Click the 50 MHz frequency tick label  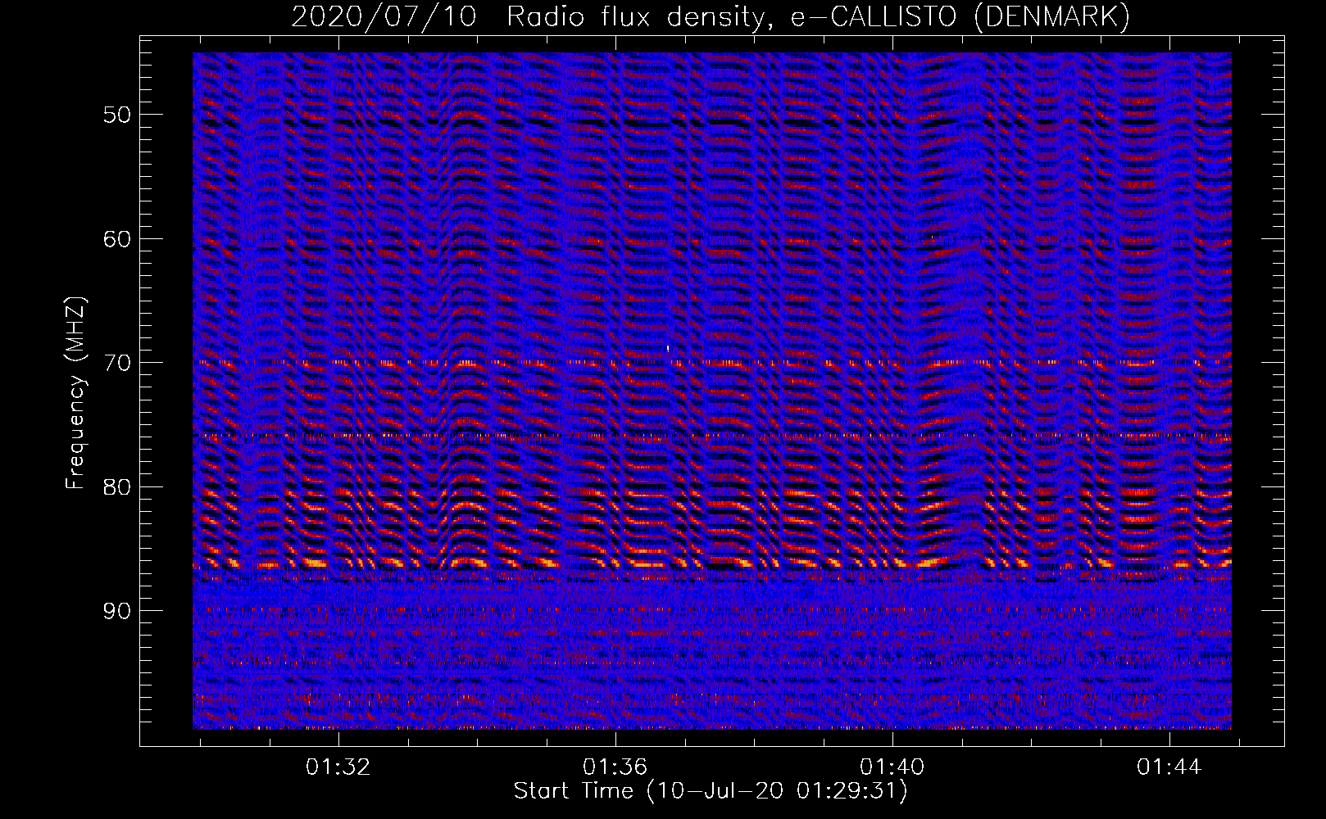tap(117, 114)
